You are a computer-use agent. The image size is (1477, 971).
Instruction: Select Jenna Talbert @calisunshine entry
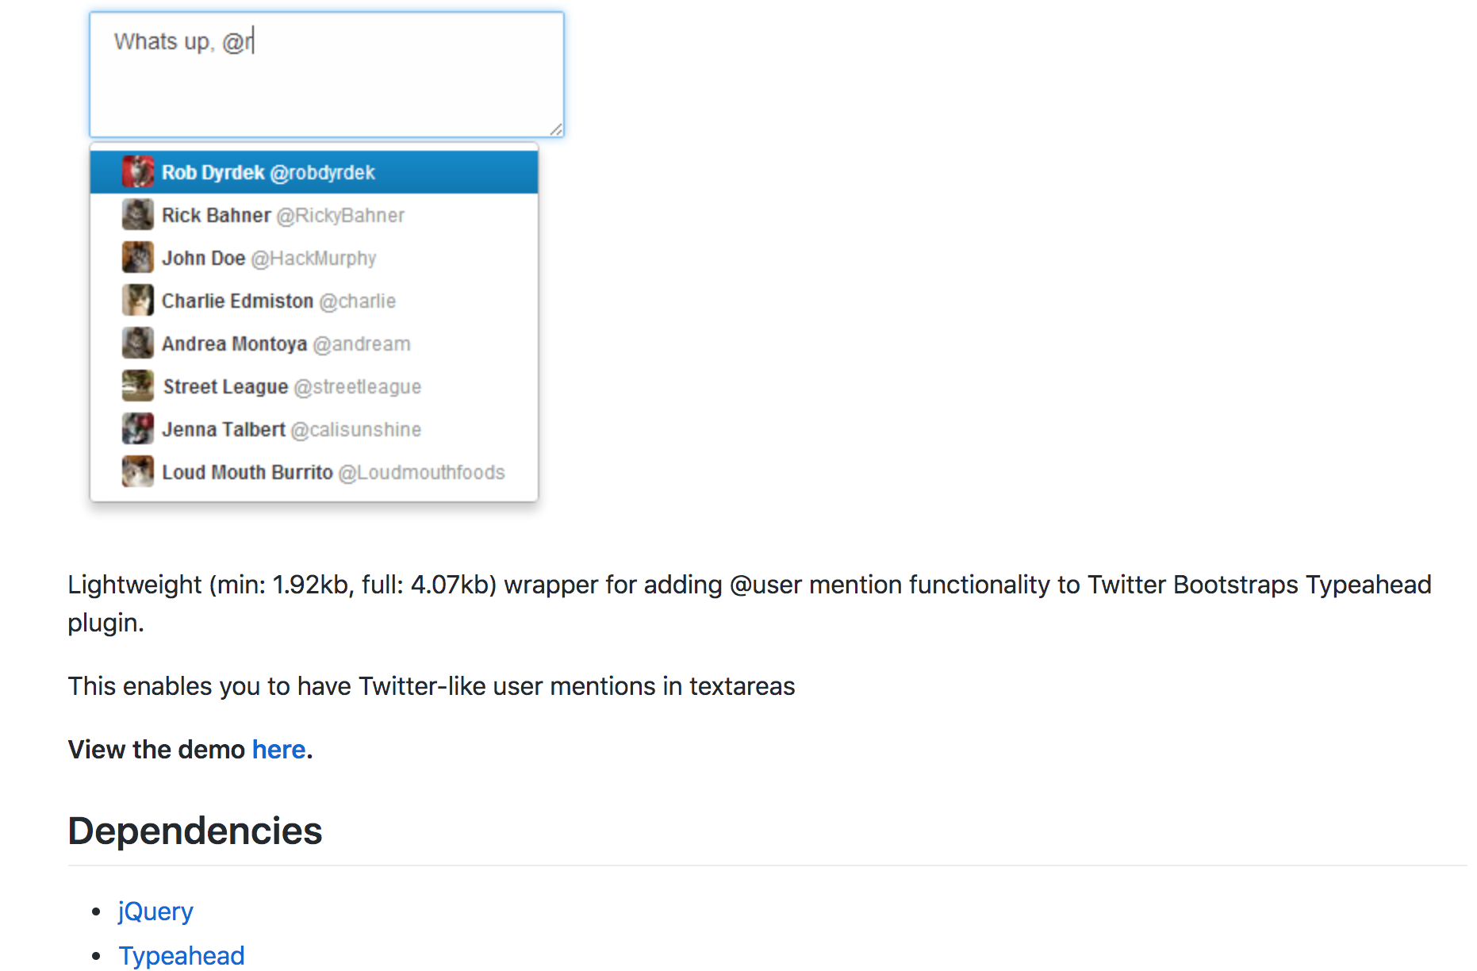click(x=314, y=429)
